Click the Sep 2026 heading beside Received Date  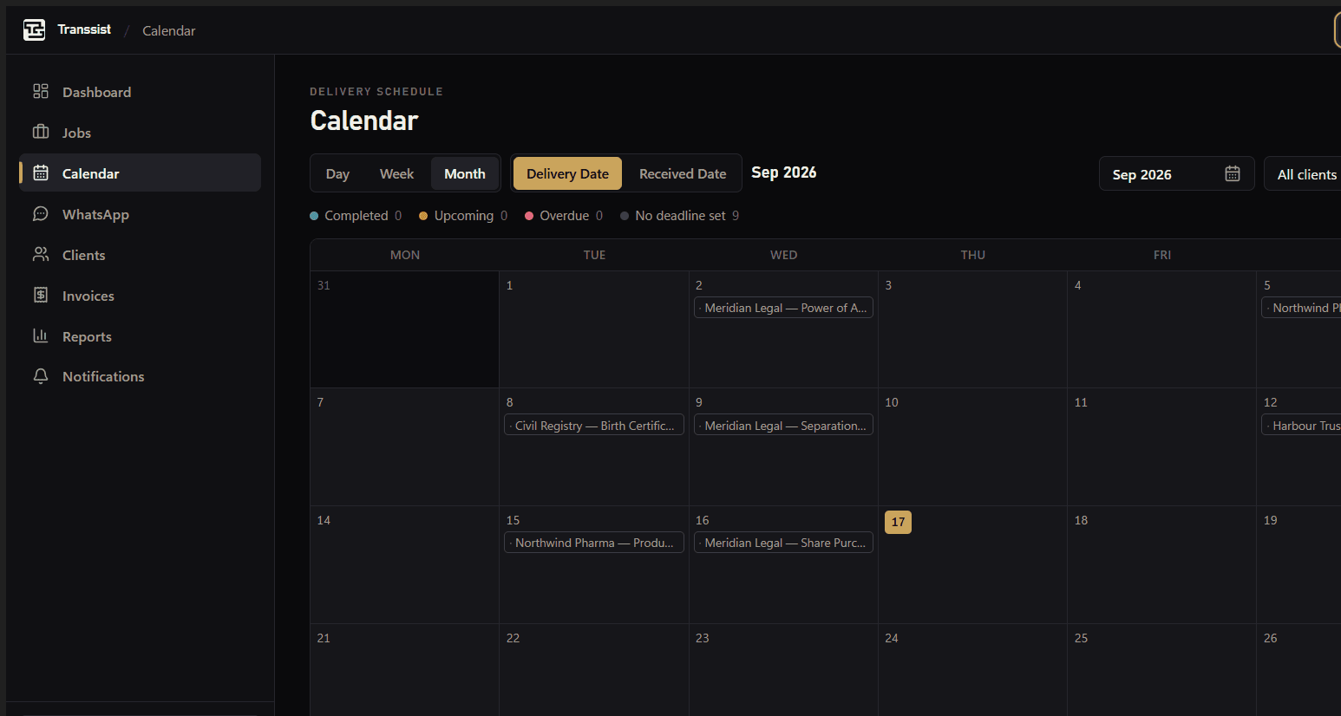tap(784, 172)
